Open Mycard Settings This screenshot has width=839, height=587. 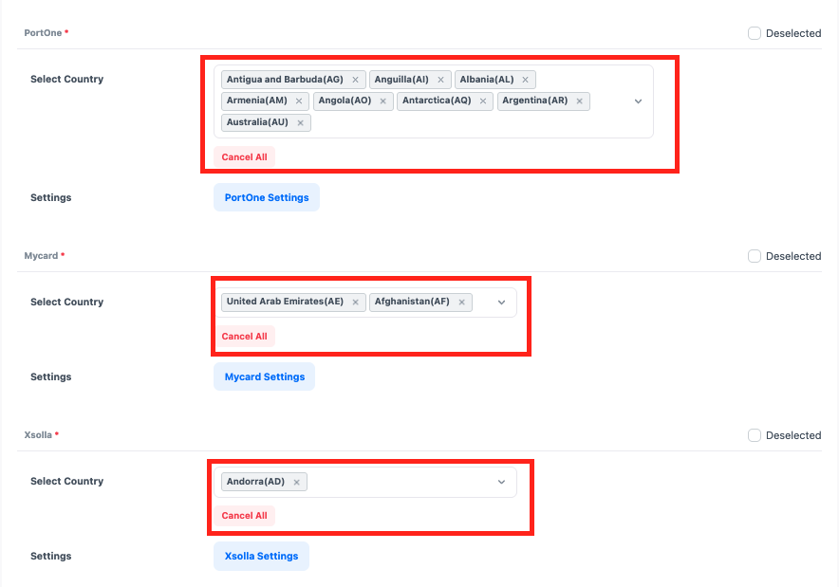pos(265,376)
